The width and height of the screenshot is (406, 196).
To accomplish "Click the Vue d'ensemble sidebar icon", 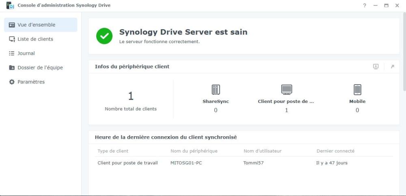I will (12, 25).
